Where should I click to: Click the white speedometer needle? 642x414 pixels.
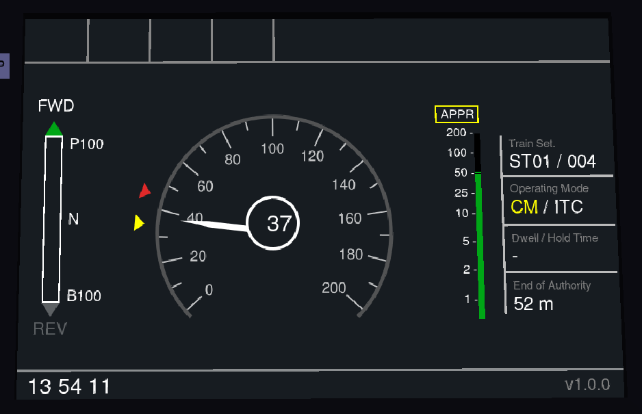(212, 223)
